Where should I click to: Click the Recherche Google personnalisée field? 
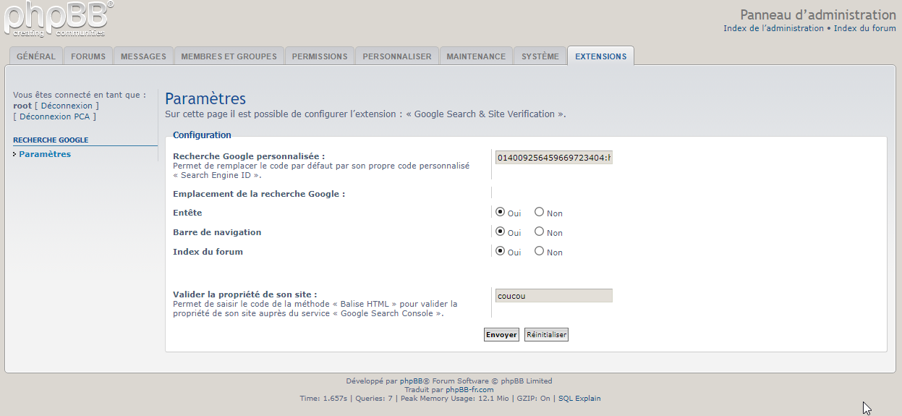pos(553,158)
